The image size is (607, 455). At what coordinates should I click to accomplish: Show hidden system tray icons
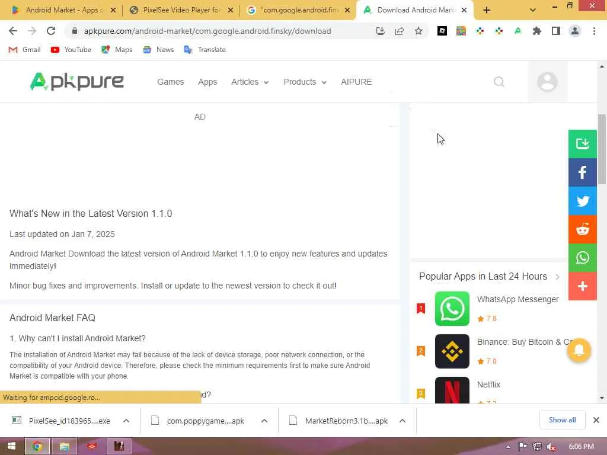(508, 447)
